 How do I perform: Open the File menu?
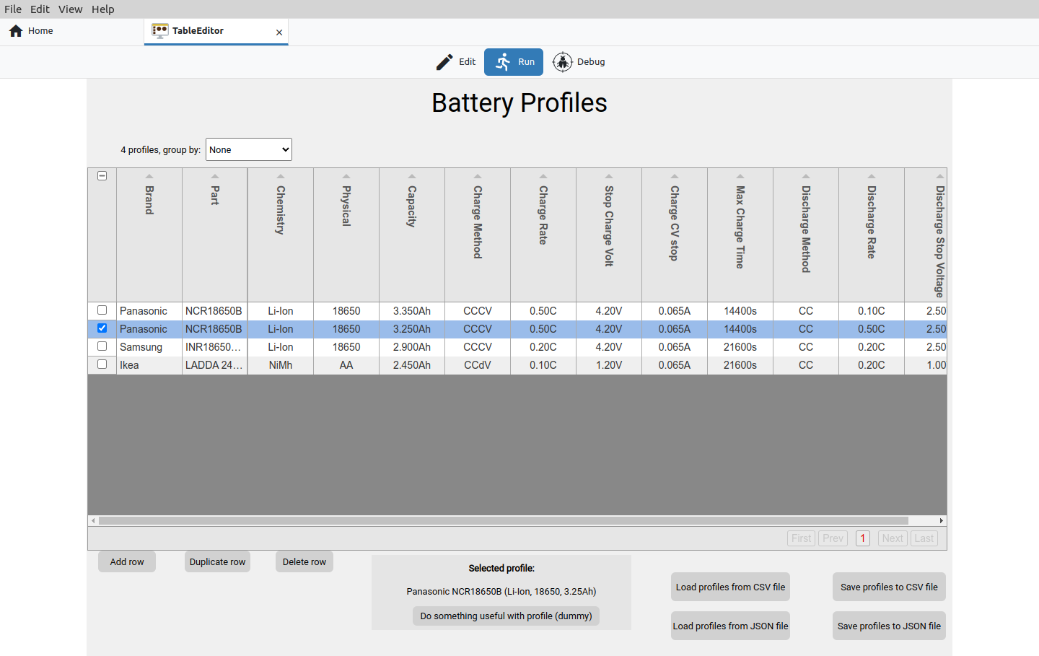(x=13, y=9)
